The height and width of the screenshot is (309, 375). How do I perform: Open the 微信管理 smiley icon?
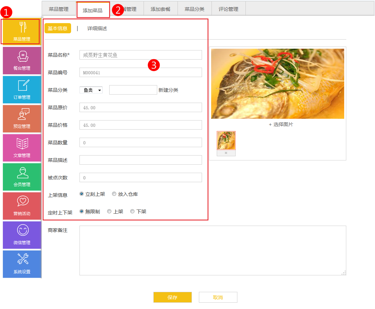point(22,231)
